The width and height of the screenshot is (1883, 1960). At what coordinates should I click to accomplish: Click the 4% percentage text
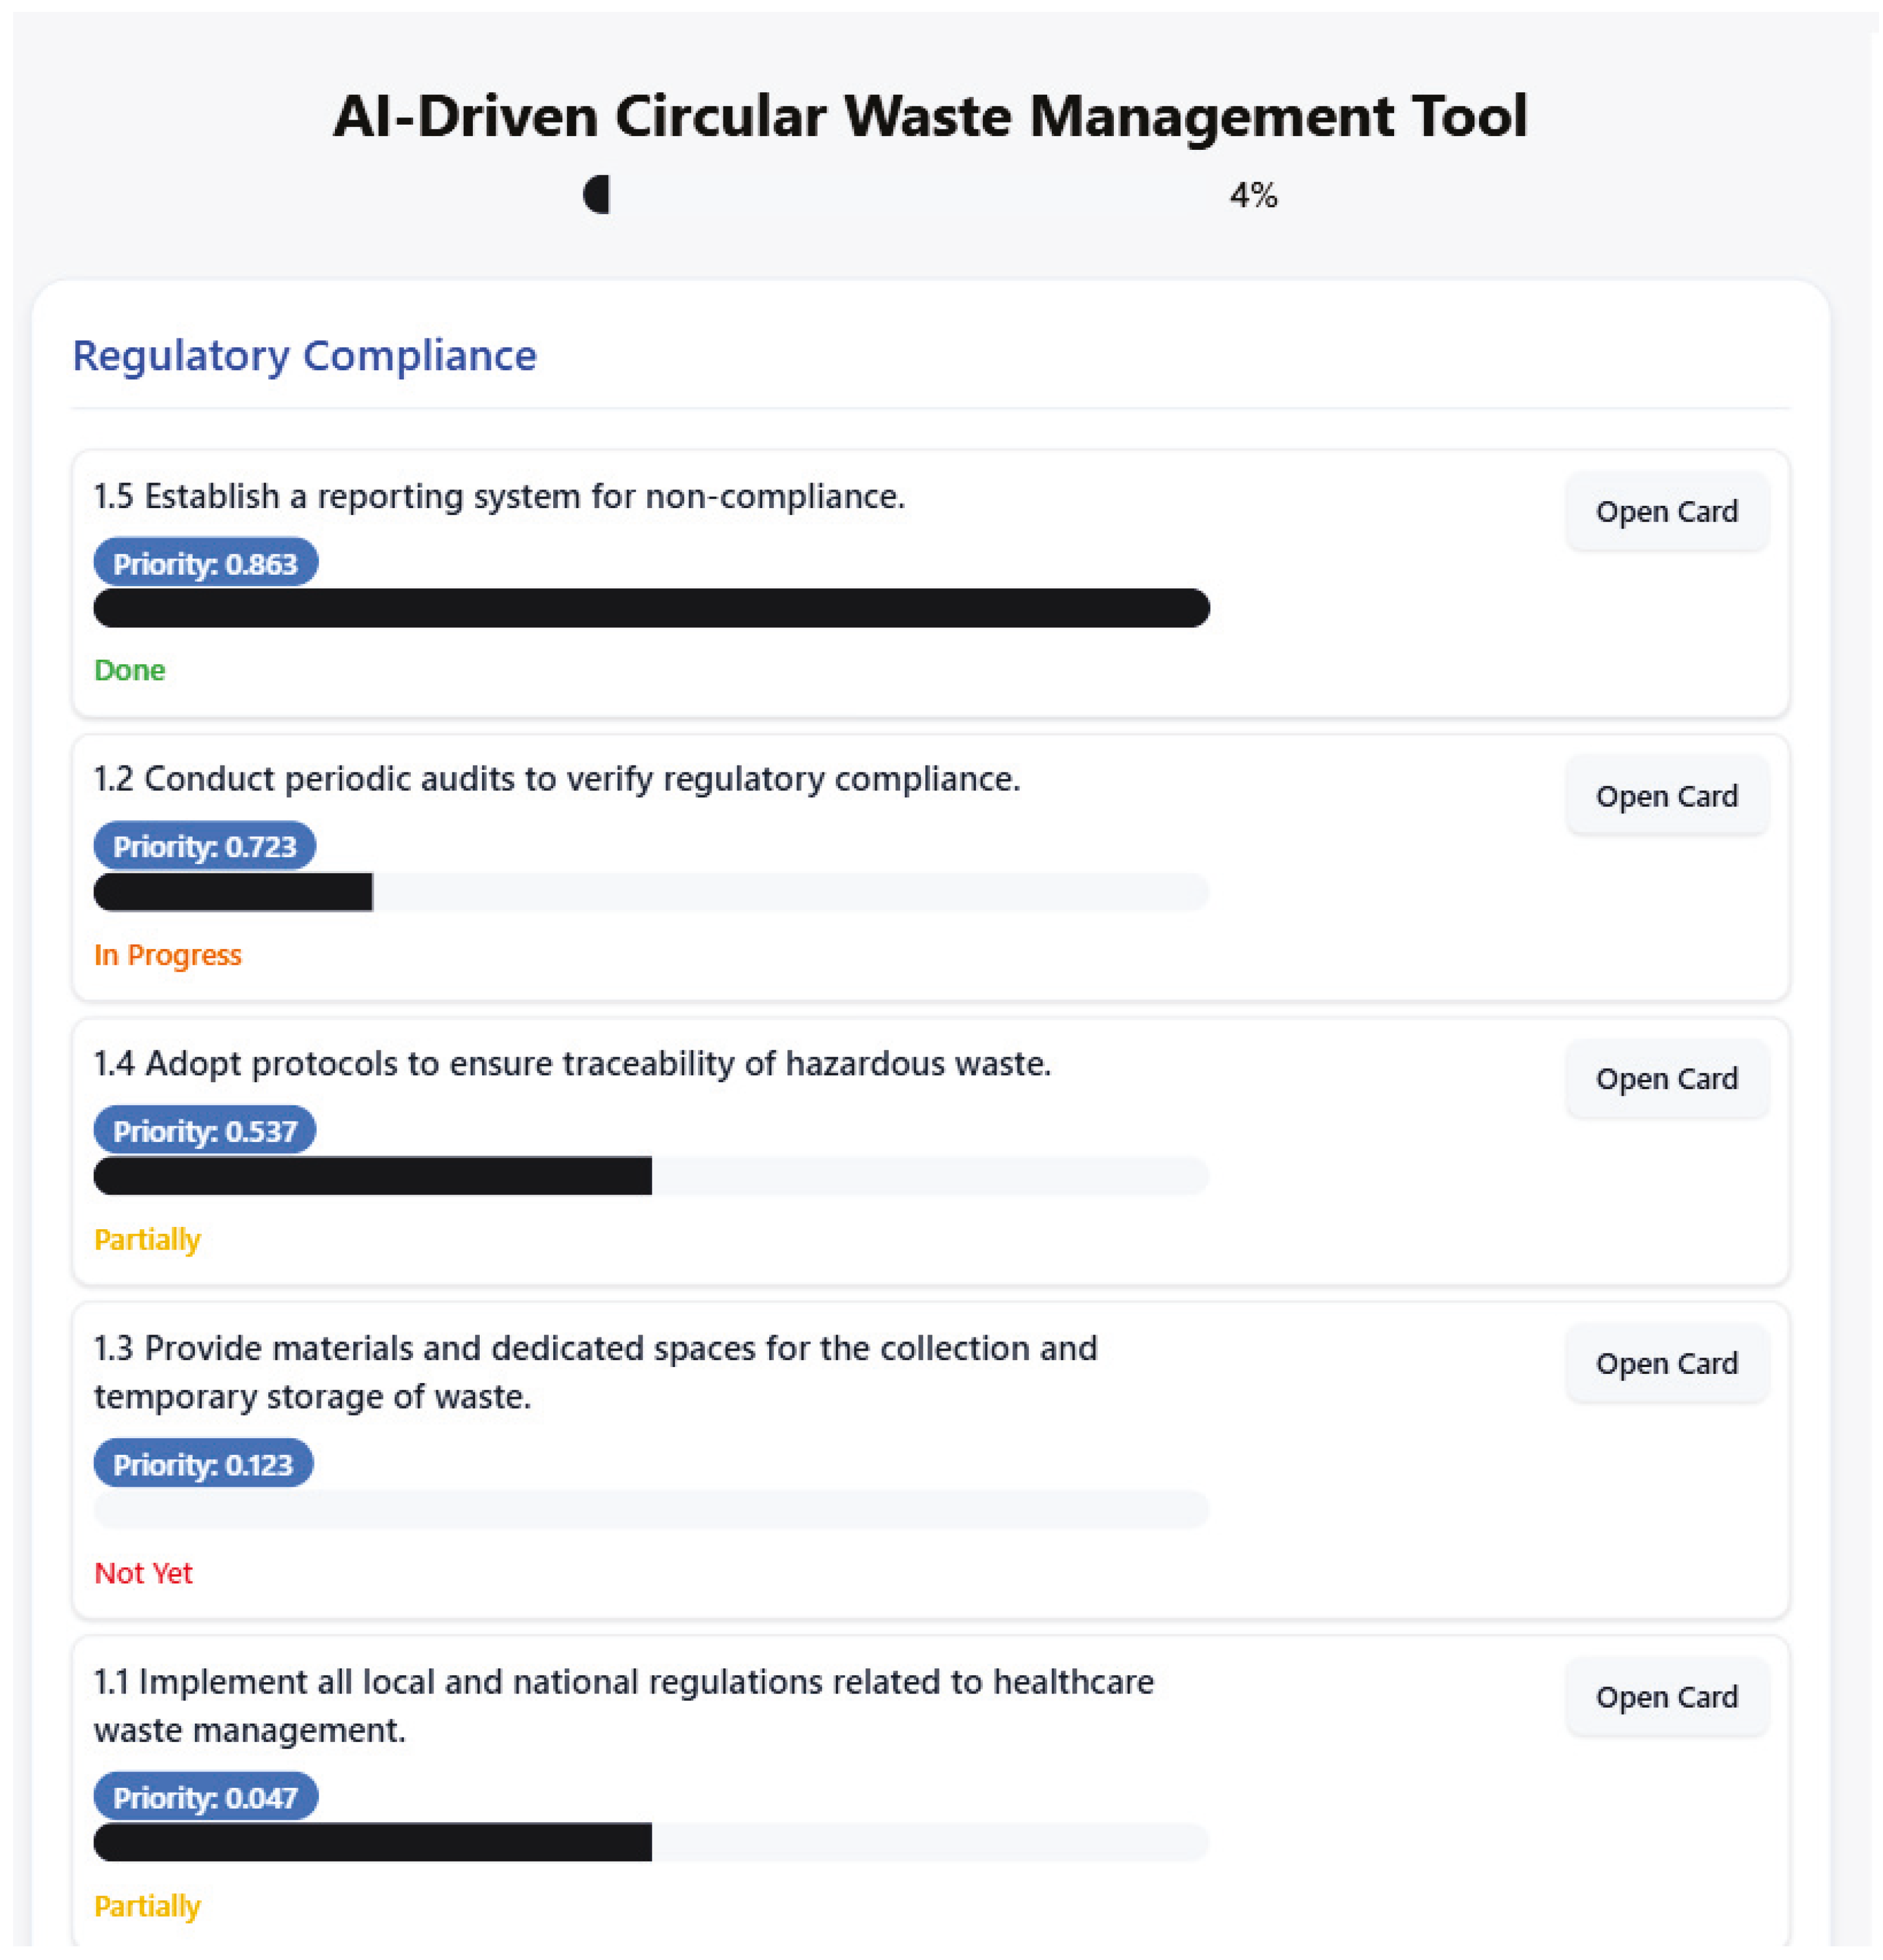1253,195
